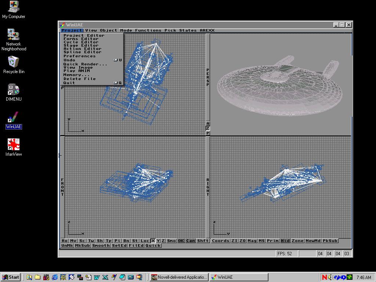376x282 pixels.
Task: Select the Network Neighborhood desktop icon
Action: pos(14,40)
